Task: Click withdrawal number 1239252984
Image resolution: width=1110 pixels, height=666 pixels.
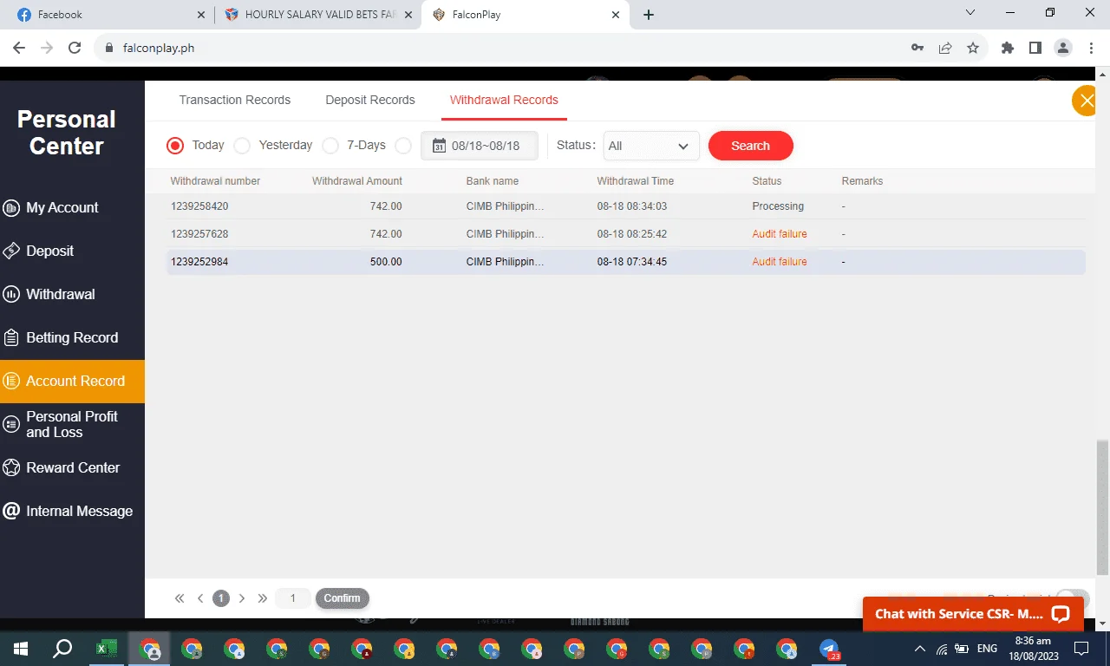Action: point(199,262)
